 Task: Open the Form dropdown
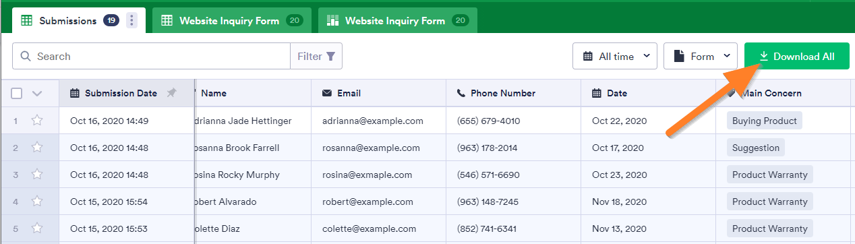pyautogui.click(x=701, y=57)
